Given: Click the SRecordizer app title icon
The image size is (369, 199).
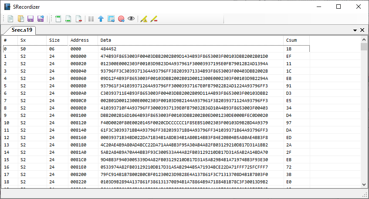Looking at the screenshot, I should [7, 7].
